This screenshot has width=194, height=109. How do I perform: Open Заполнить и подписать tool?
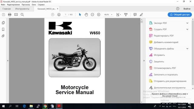pos(163,75)
